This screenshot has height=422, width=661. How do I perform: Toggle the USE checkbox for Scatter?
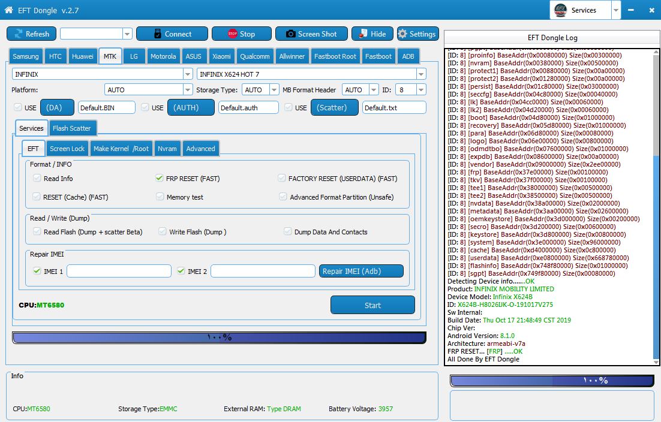click(289, 107)
